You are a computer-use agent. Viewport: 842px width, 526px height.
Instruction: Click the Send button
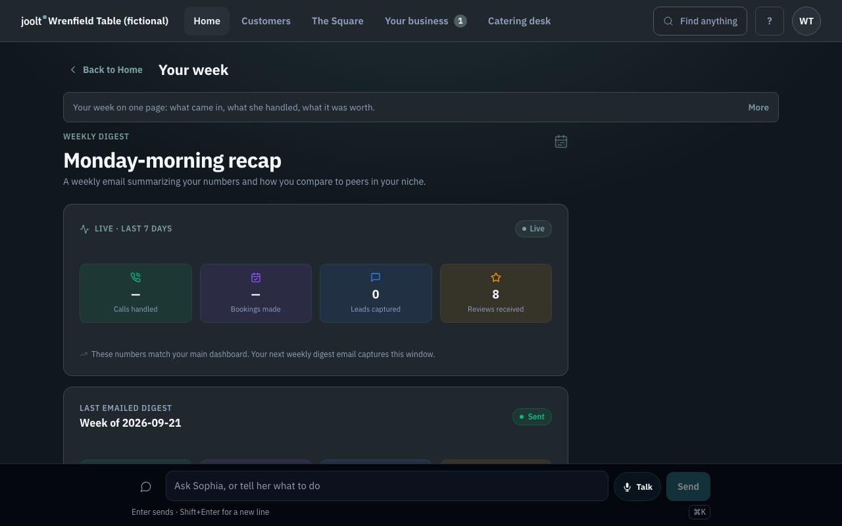[x=688, y=487]
